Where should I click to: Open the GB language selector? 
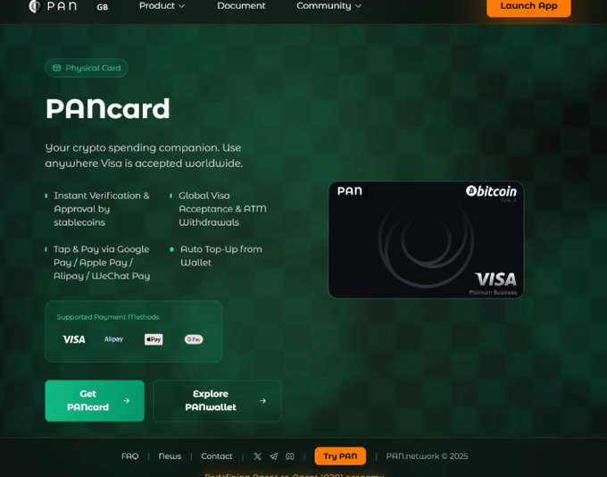[102, 7]
